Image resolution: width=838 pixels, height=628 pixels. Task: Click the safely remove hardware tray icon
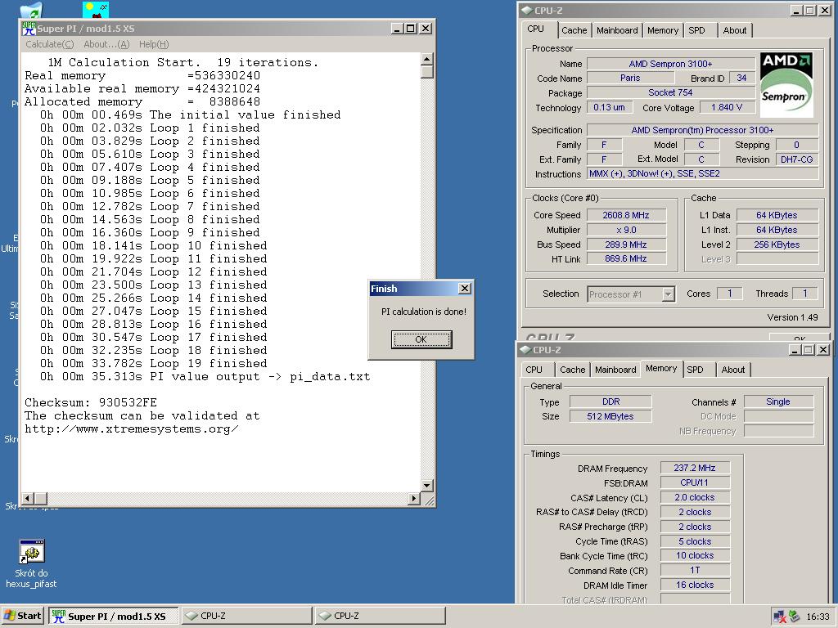click(x=795, y=617)
